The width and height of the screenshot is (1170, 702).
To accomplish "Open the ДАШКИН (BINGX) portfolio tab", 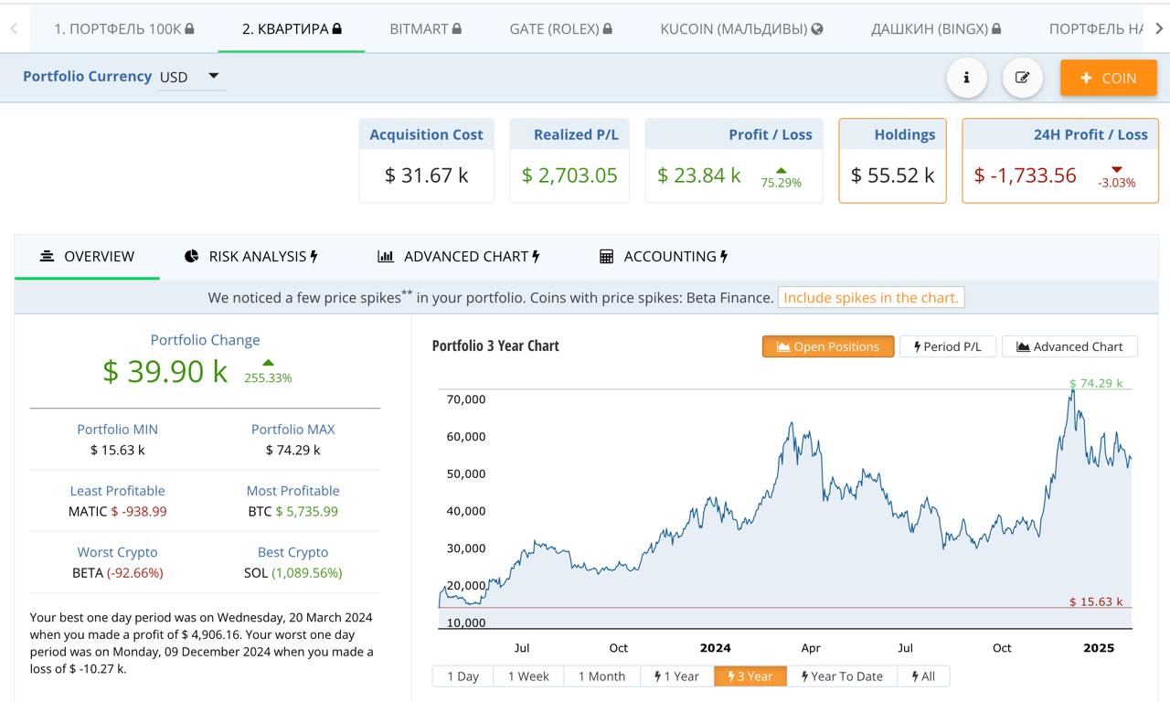I will coord(936,28).
